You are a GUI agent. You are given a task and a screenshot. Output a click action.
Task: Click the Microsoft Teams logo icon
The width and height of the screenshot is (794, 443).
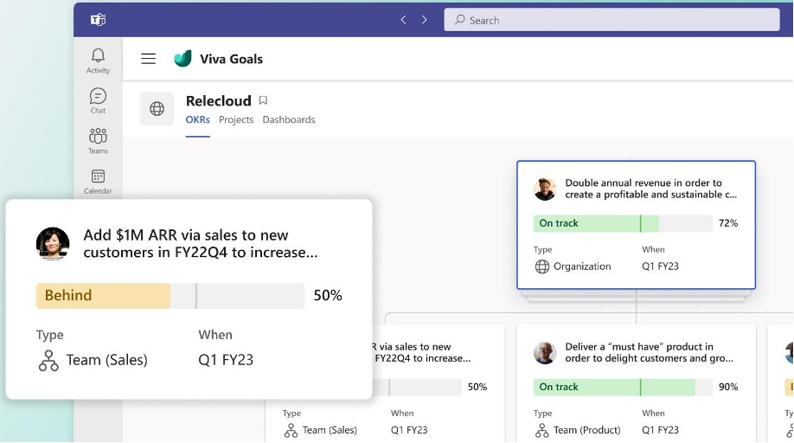98,20
